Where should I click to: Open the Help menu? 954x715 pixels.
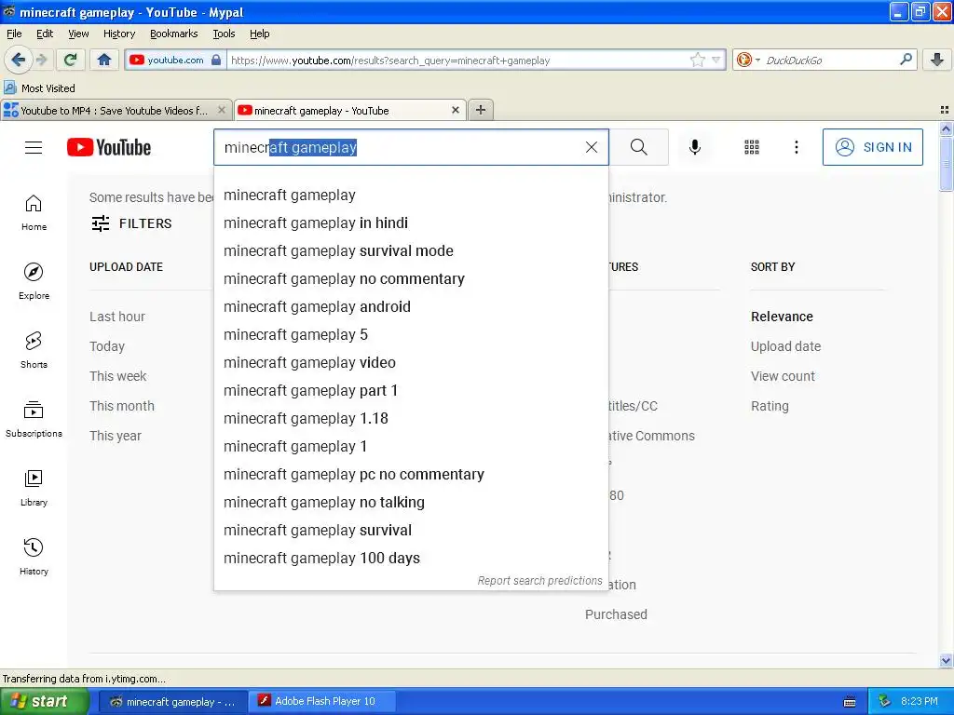259,34
